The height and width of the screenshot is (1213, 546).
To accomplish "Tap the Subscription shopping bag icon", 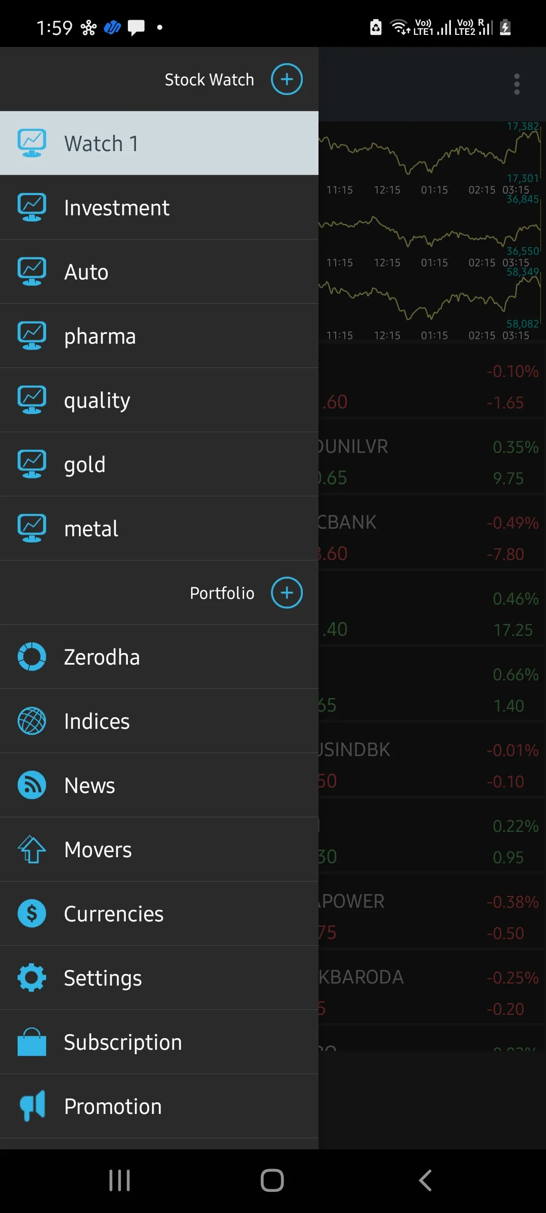I will click(x=32, y=1042).
